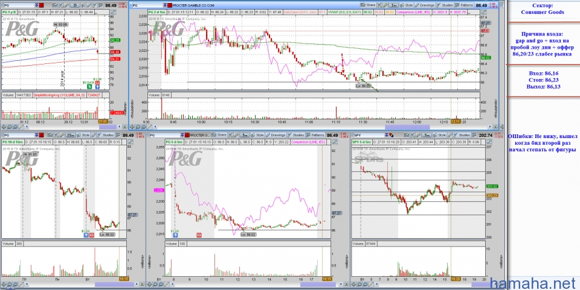Click SPY symbol input field
The width and height of the screenshot is (580, 290).
tap(369, 135)
